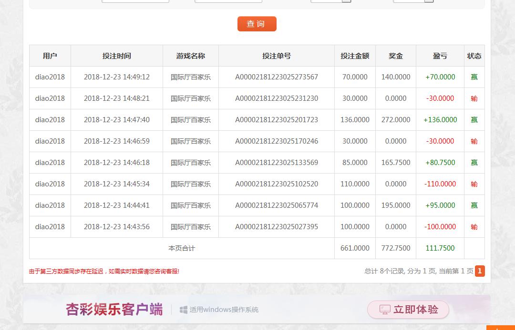
Task: Click the 本页合计 total row label
Action: coord(182,248)
